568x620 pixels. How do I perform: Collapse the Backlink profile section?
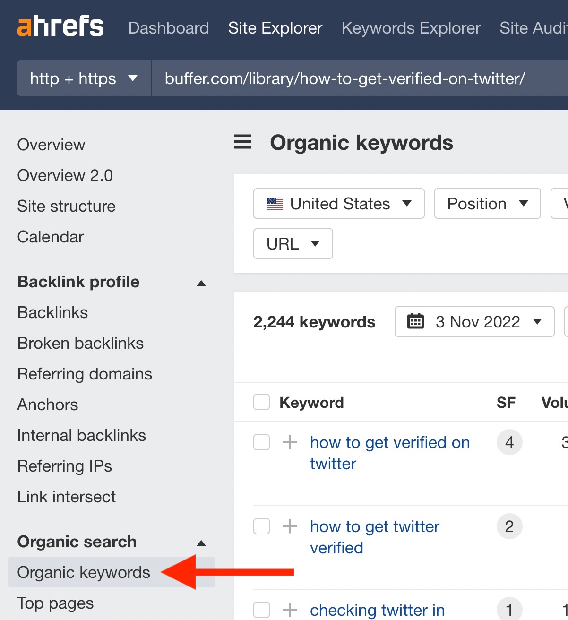[x=201, y=283]
